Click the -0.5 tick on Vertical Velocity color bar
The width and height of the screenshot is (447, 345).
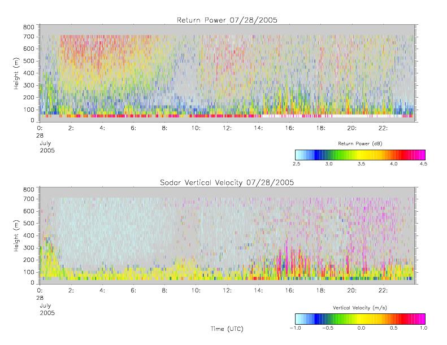[x=328, y=328]
